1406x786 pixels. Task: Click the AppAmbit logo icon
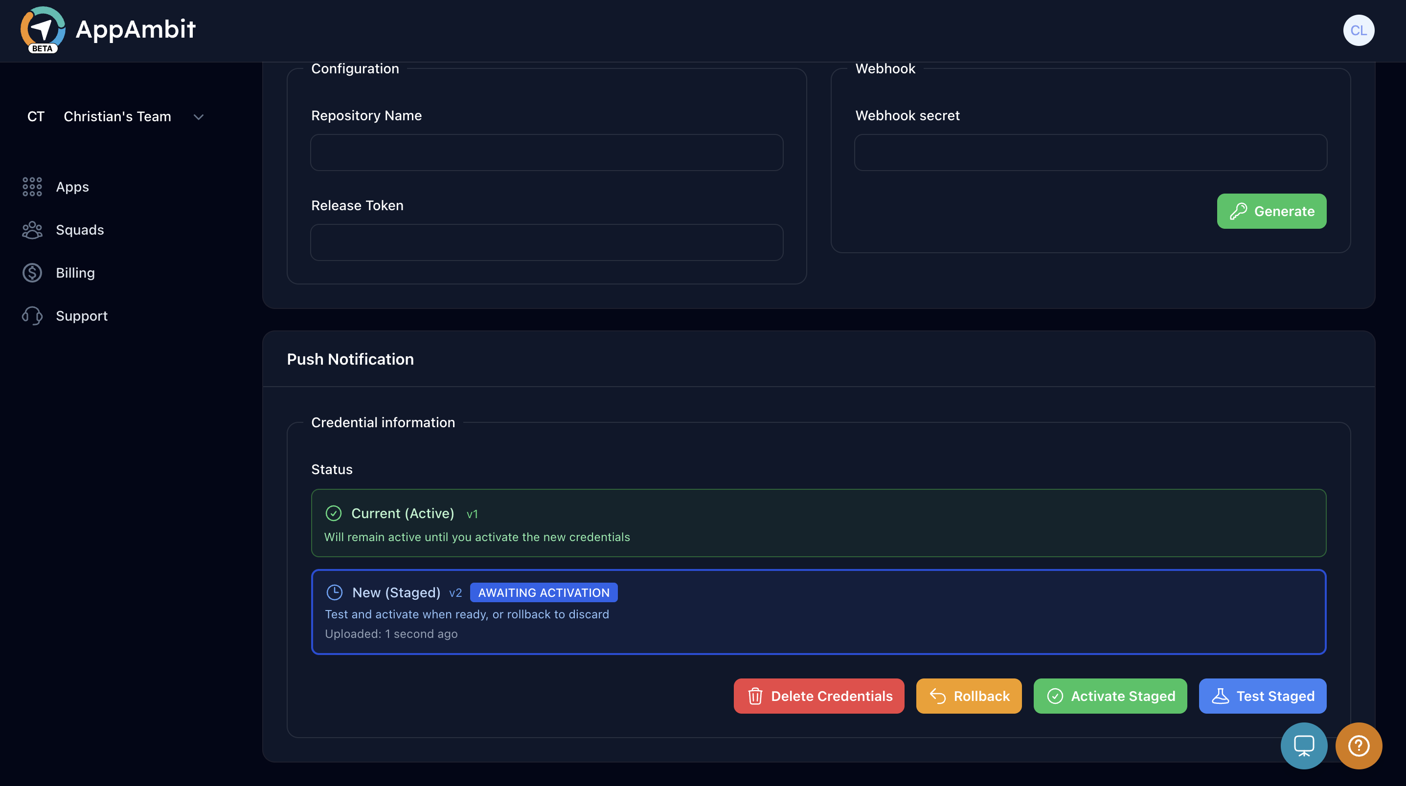43,29
